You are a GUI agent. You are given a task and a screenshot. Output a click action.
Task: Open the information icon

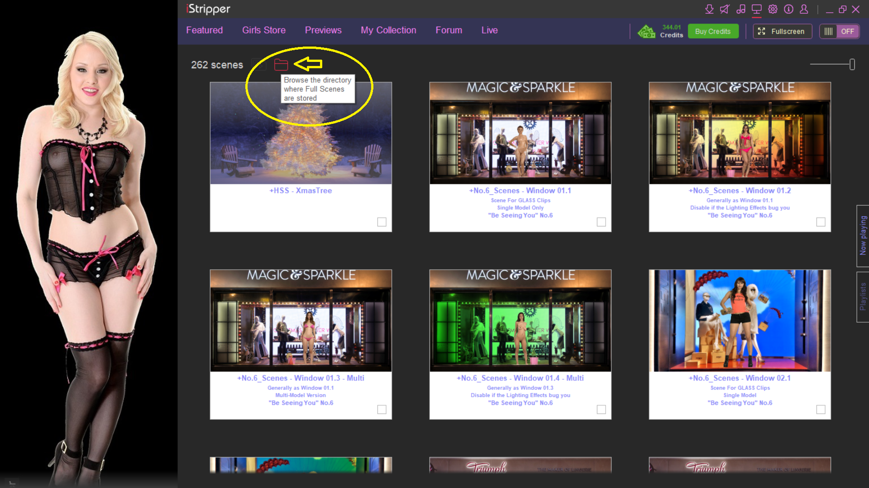point(788,9)
